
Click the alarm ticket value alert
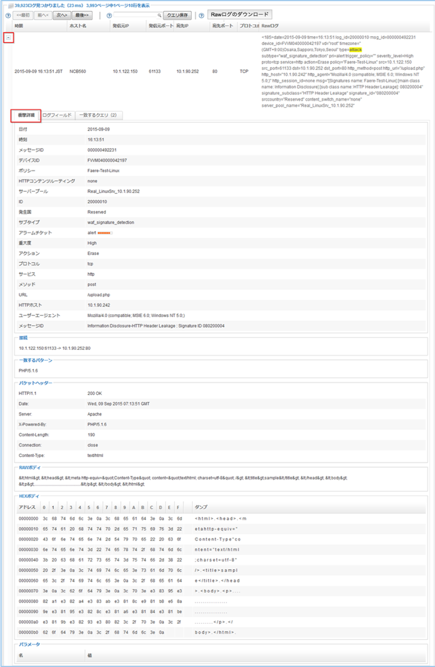click(x=92, y=232)
